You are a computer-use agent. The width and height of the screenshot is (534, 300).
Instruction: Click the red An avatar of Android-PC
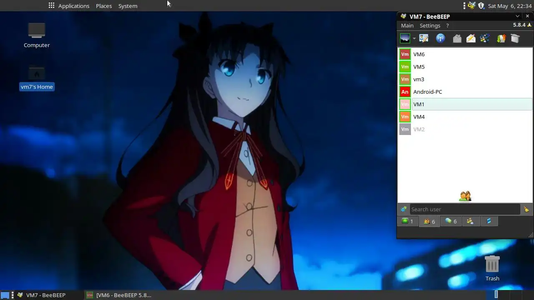pyautogui.click(x=405, y=92)
